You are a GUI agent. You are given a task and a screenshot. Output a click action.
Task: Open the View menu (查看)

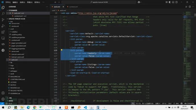(30, 2)
